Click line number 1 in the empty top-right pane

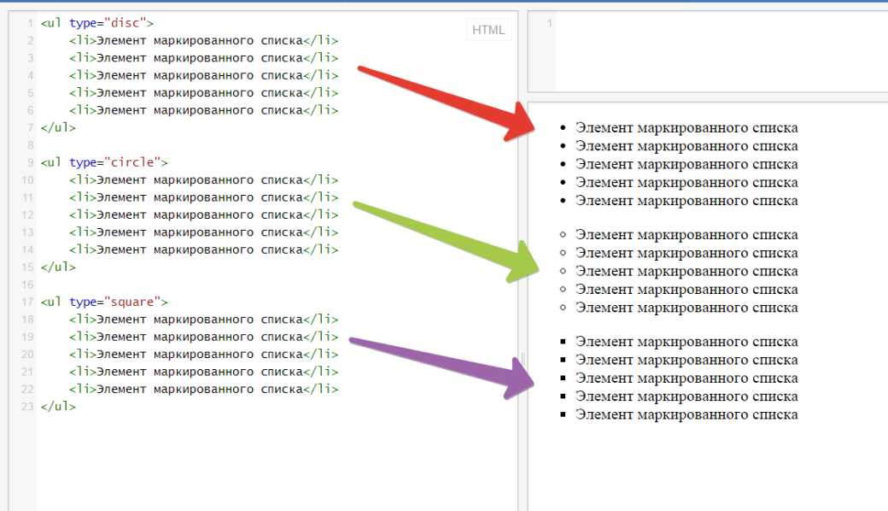[x=549, y=24]
